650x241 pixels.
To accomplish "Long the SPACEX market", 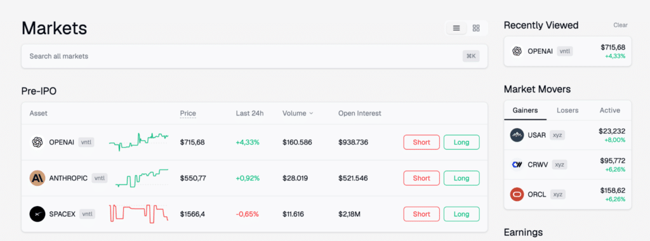I will coord(461,214).
